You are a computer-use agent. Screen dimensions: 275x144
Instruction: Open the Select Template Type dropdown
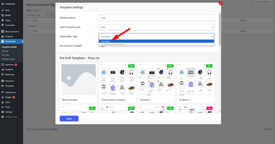tap(156, 27)
